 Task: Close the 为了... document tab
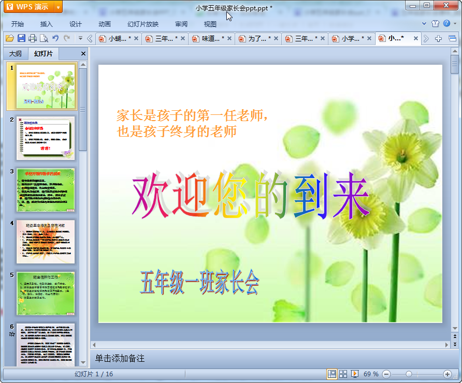[276, 38]
